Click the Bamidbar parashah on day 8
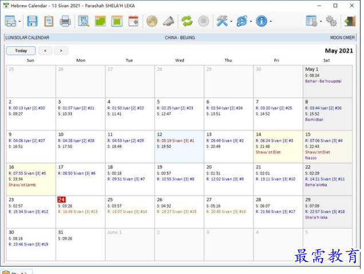The image size is (364, 274). coord(314,120)
